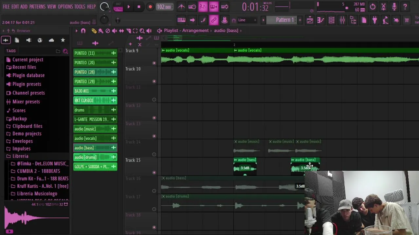Toggle wait for input before playing

point(192,7)
